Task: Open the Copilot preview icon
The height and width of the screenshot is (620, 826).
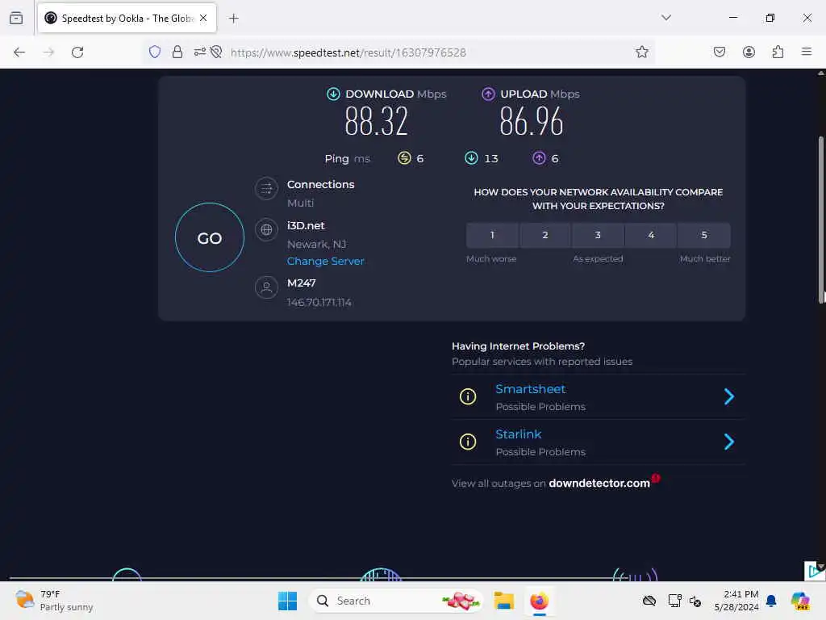Action: click(800, 601)
